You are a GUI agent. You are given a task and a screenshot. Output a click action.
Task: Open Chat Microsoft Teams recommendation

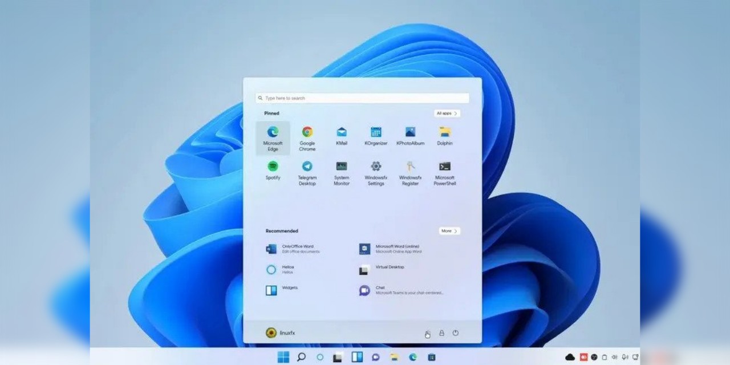402,290
